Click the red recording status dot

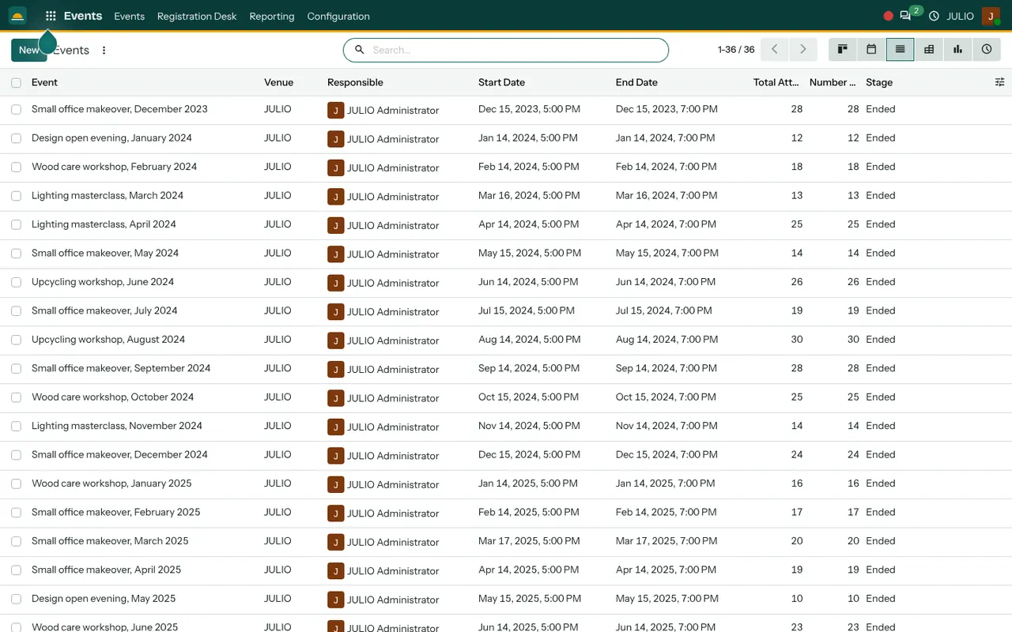(x=889, y=16)
